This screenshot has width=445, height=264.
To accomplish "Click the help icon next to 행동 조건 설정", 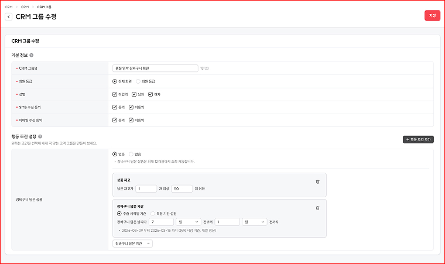I will [x=40, y=136].
